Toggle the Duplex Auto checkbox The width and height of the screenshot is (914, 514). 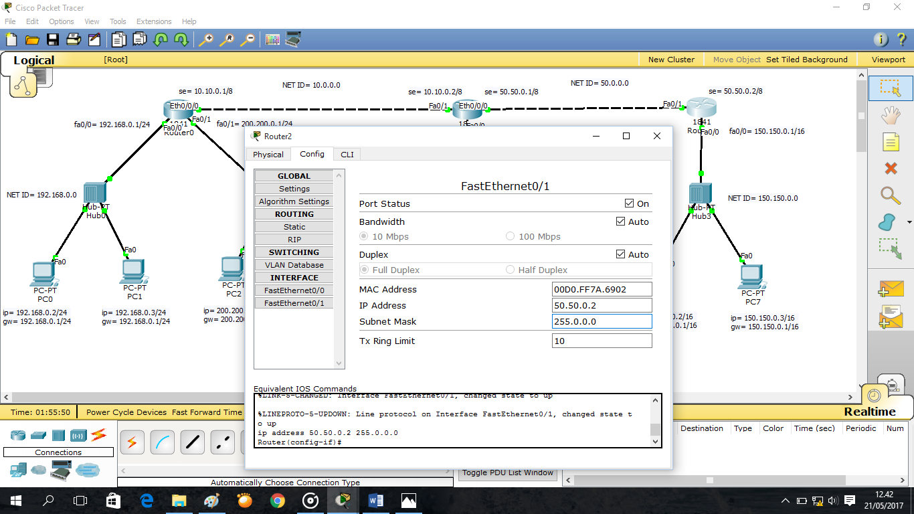(620, 254)
